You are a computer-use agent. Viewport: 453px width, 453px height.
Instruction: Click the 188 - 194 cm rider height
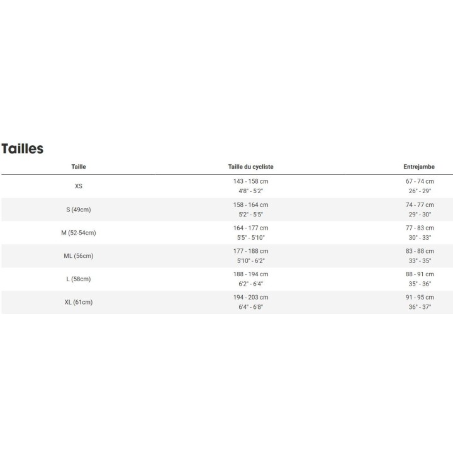click(x=250, y=274)
